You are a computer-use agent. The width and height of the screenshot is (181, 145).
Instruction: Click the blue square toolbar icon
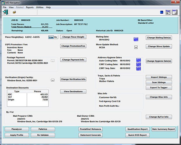tap(162, 12)
